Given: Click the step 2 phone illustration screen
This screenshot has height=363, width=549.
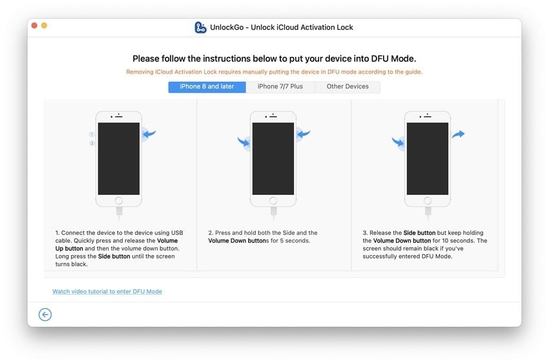Looking at the screenshot, I should 273,158.
